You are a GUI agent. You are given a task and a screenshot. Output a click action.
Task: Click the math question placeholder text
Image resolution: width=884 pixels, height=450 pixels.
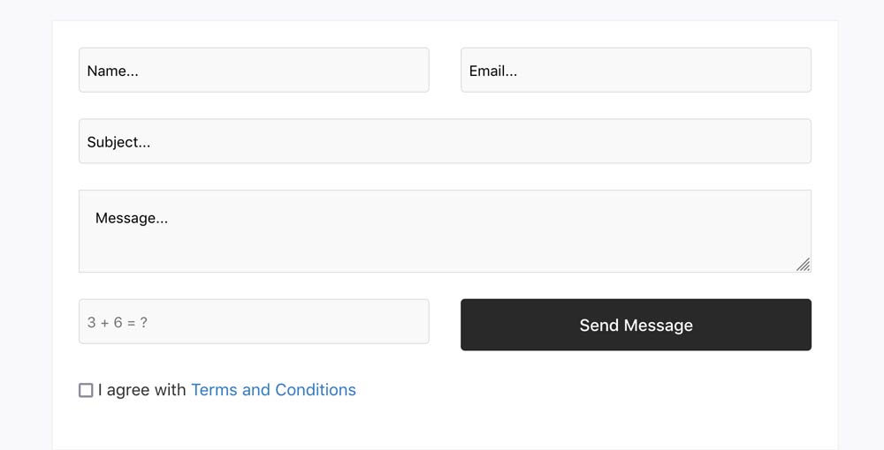coord(118,323)
